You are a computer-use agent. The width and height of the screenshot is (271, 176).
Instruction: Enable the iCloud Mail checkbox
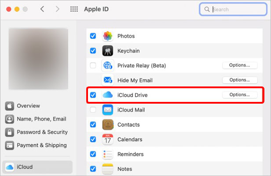point(93,110)
